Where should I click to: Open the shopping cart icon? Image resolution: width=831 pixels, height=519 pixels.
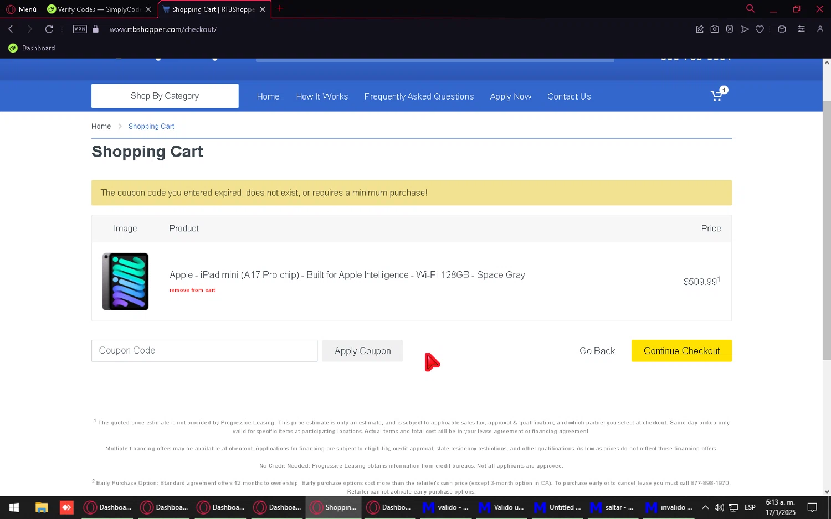719,95
